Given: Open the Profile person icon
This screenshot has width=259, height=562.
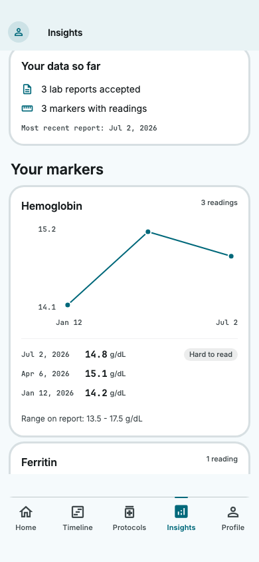Looking at the screenshot, I should coord(233,512).
